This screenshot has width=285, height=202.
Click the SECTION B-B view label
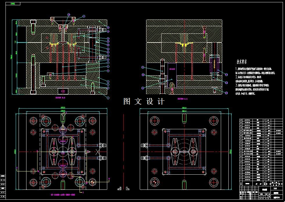60,98
